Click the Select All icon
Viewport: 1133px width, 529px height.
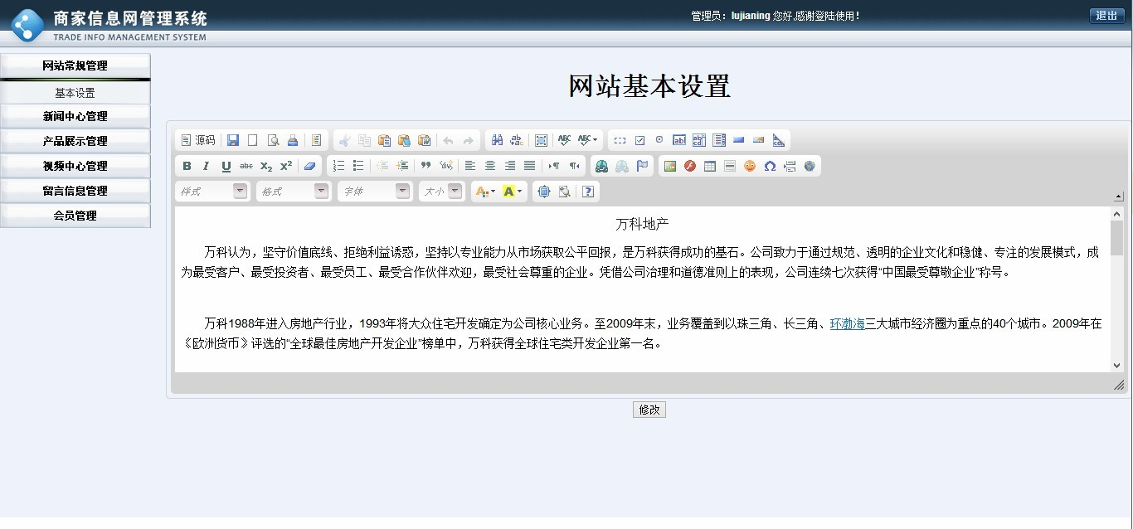click(x=541, y=140)
